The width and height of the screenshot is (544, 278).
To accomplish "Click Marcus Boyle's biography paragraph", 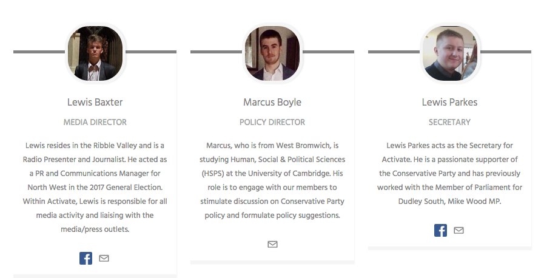I will click(272, 180).
